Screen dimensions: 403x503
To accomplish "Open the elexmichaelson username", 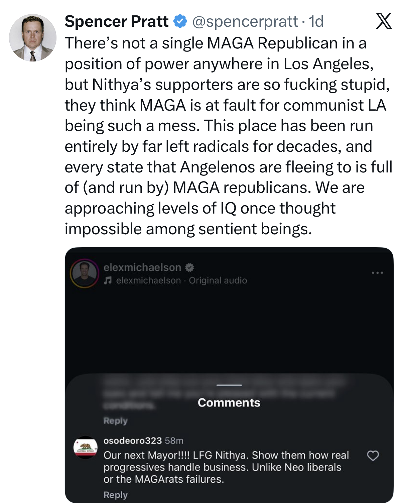I will [x=142, y=267].
